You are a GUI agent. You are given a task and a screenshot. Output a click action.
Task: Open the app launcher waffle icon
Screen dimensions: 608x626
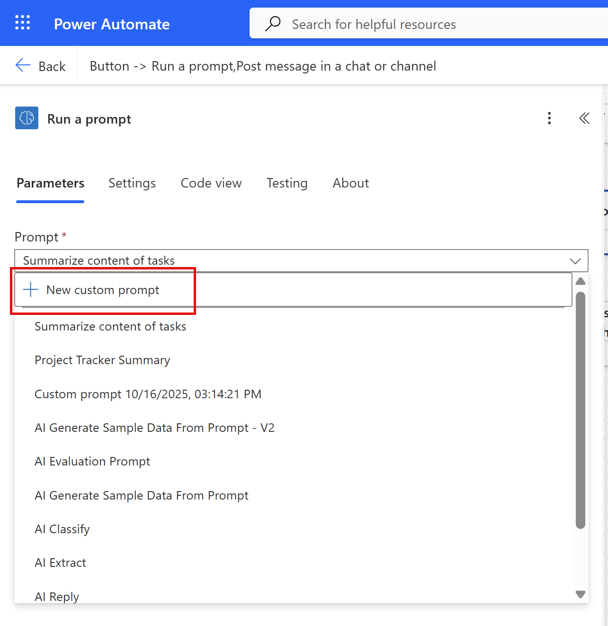22,23
